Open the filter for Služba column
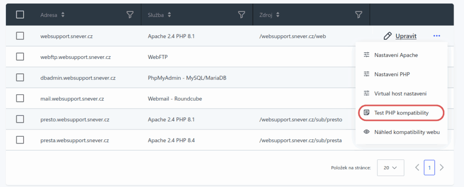The image size is (464, 187). (x=242, y=15)
